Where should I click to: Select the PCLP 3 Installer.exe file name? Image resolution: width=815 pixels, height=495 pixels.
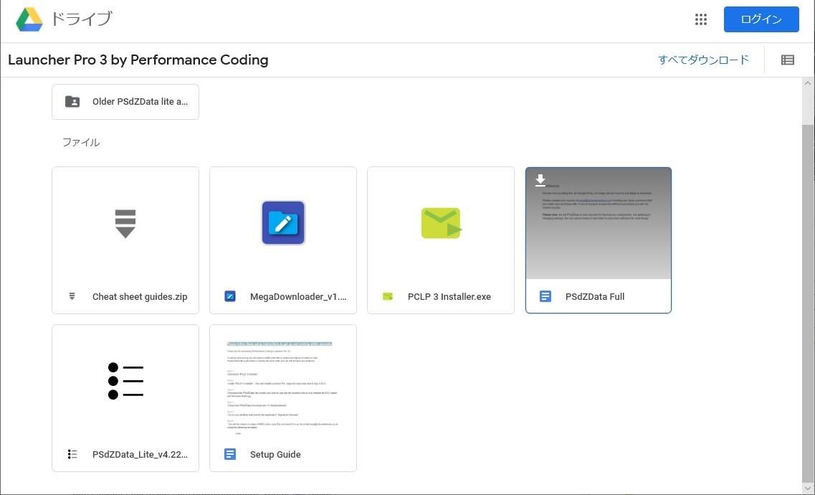point(449,297)
